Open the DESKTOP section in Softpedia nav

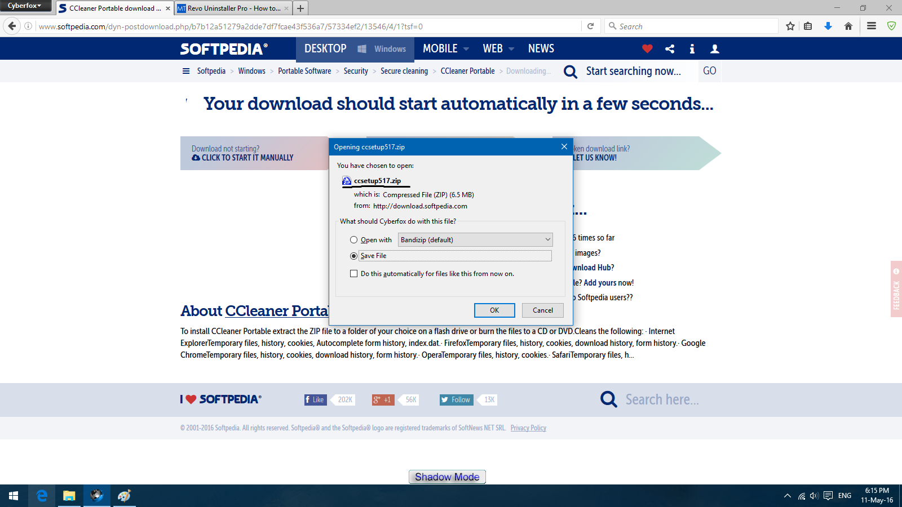pos(325,49)
